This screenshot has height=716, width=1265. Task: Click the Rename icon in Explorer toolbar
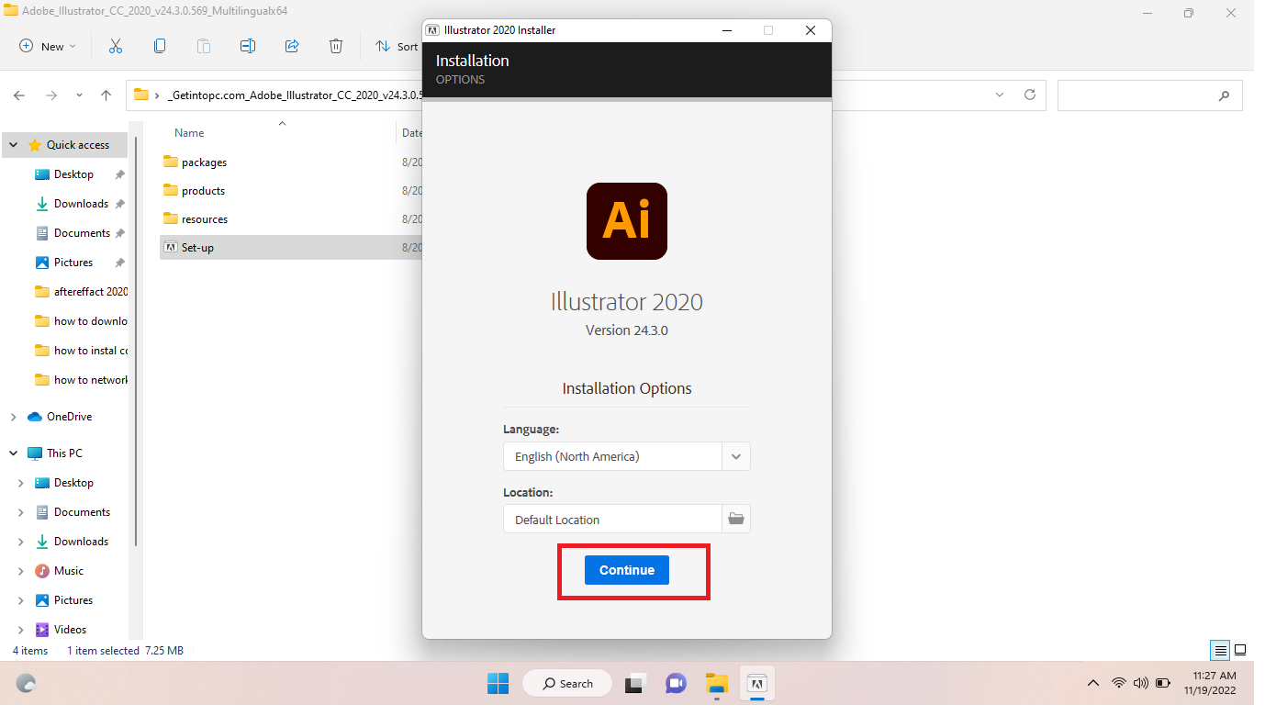point(248,46)
